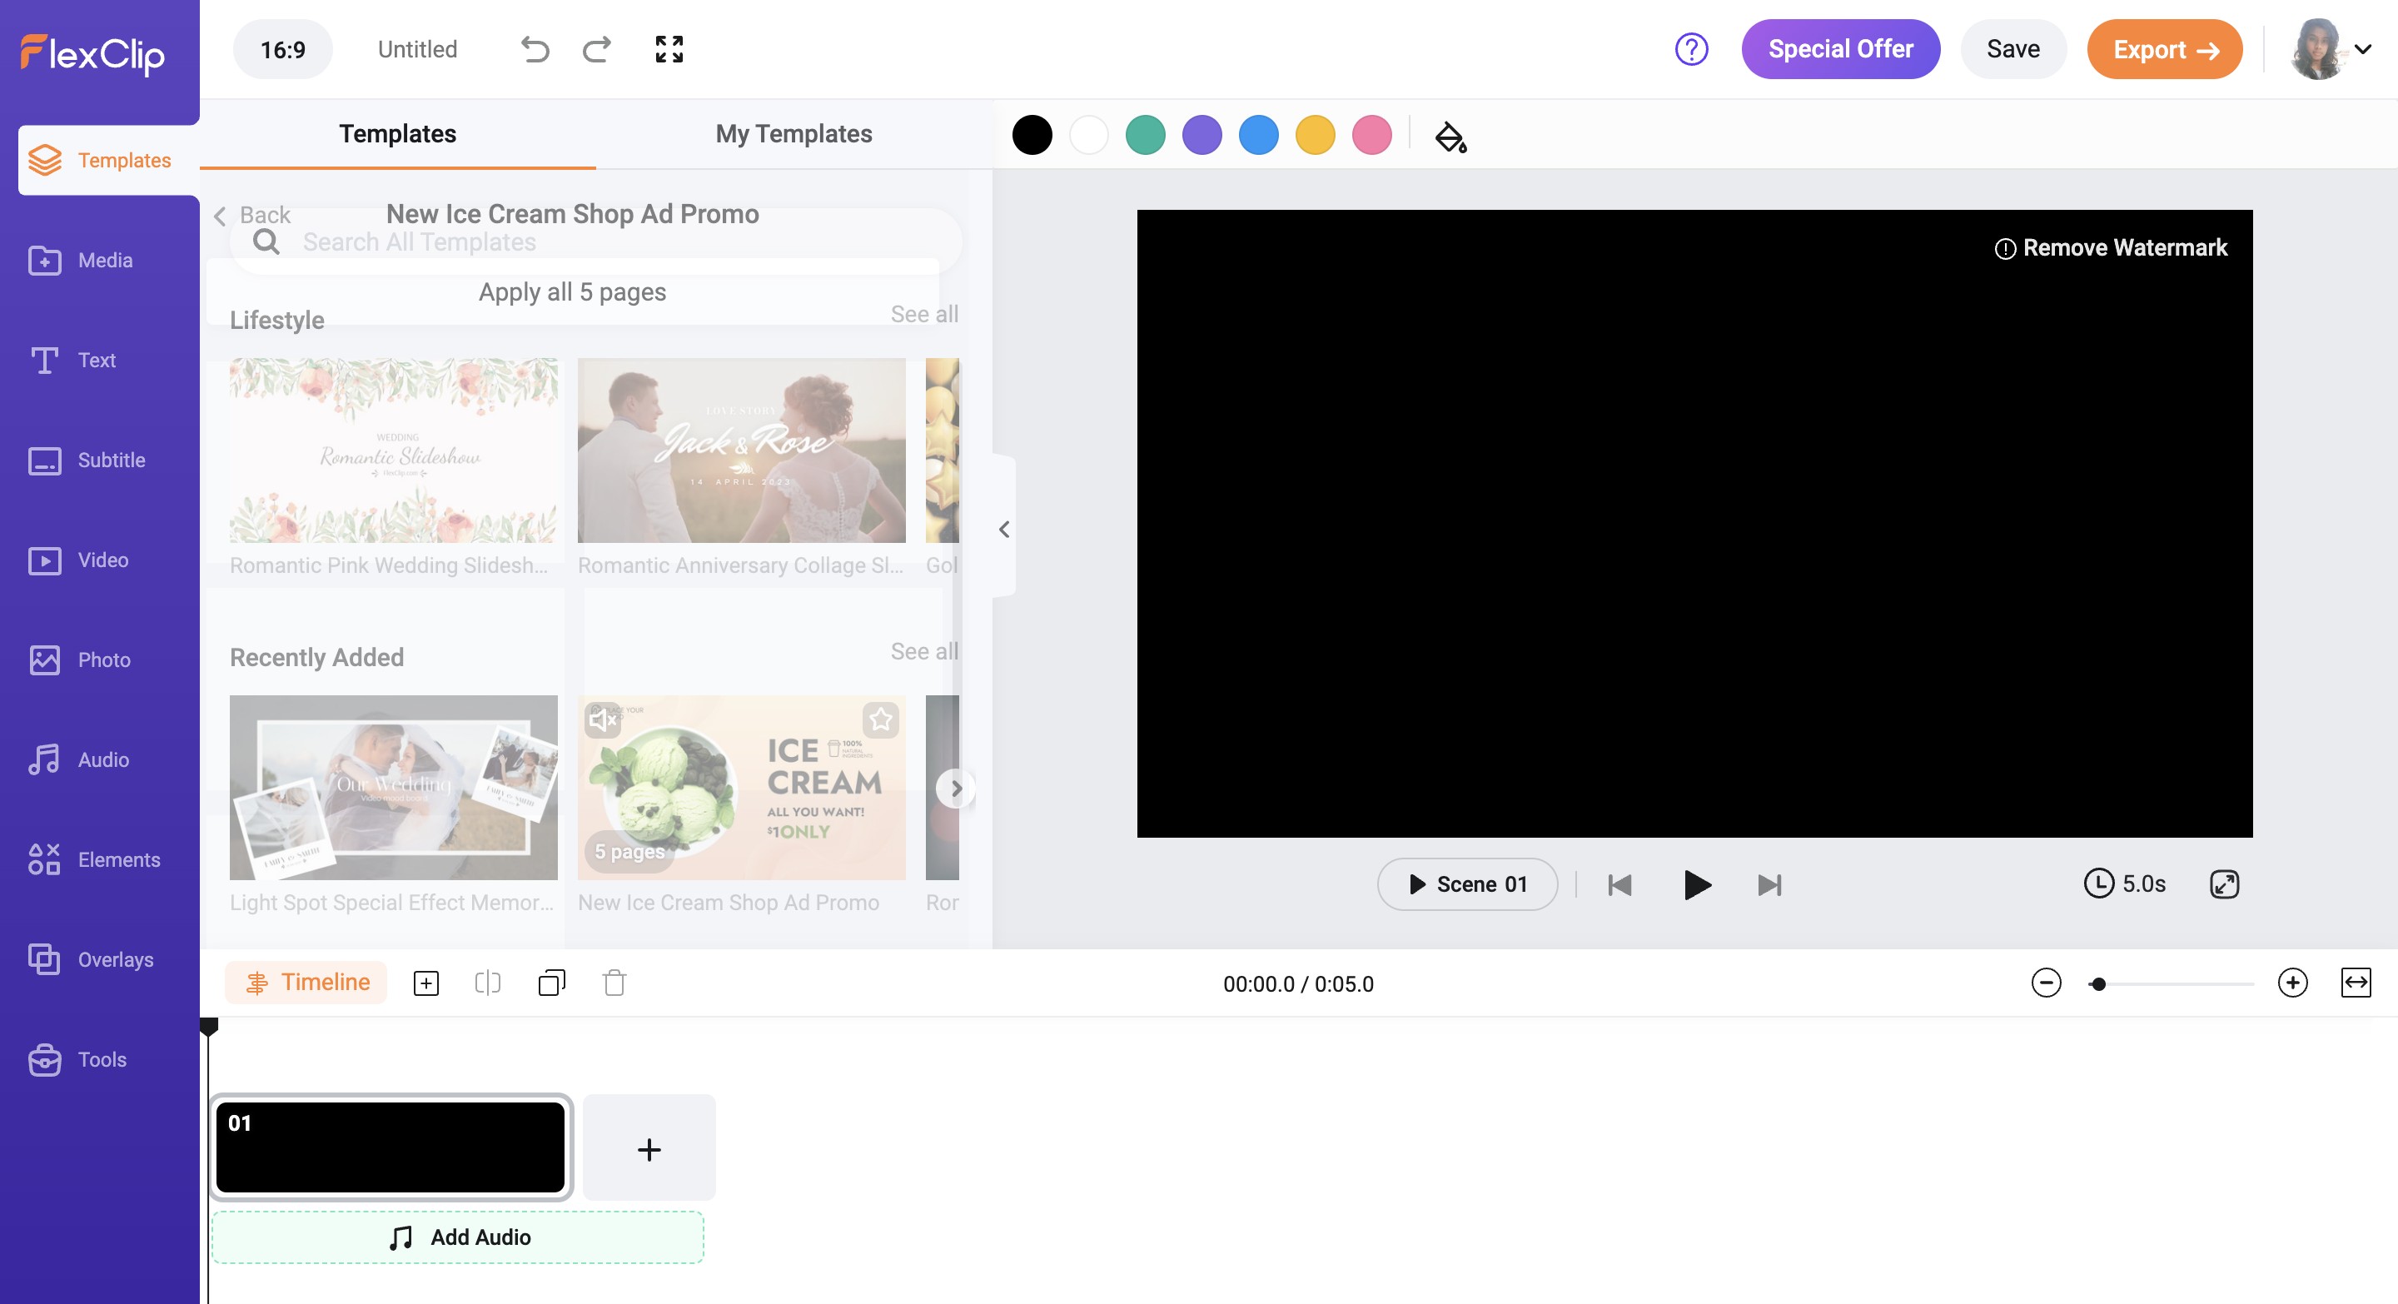Open the user profile dropdown arrow

[2363, 49]
